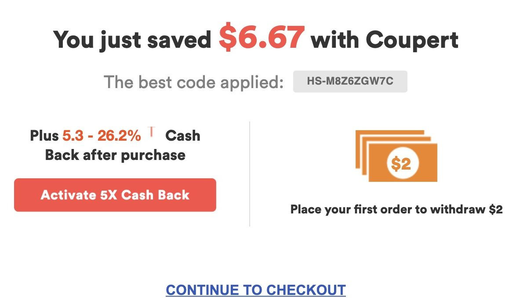Click the word 'with' in the headline
509x298 pixels.
334,40
